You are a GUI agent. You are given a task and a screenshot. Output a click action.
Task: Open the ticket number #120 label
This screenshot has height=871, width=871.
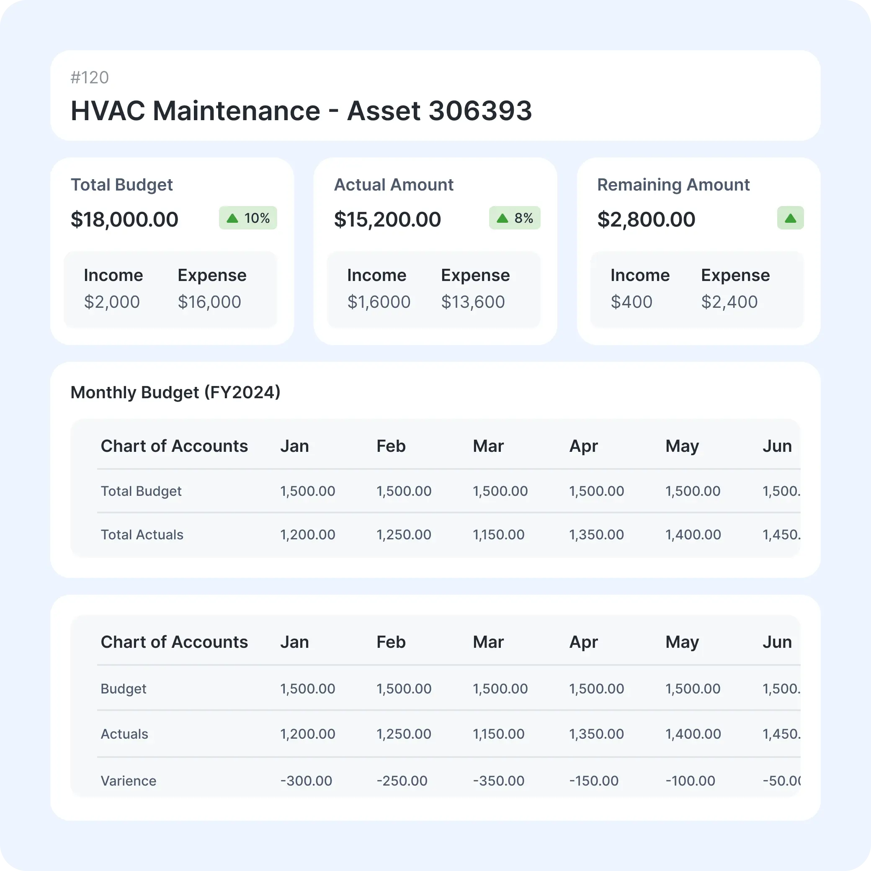pos(90,77)
